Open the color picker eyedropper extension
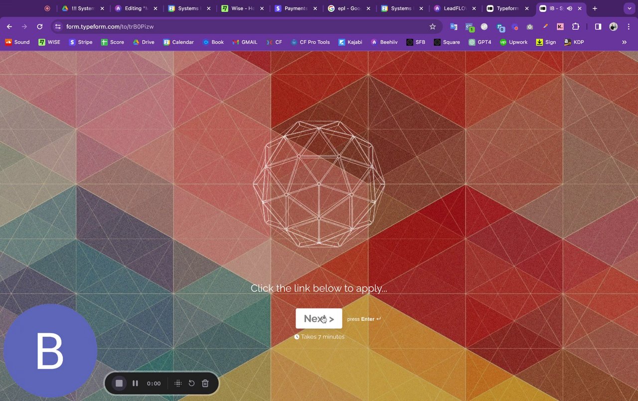Image resolution: width=638 pixels, height=401 pixels. click(x=545, y=26)
